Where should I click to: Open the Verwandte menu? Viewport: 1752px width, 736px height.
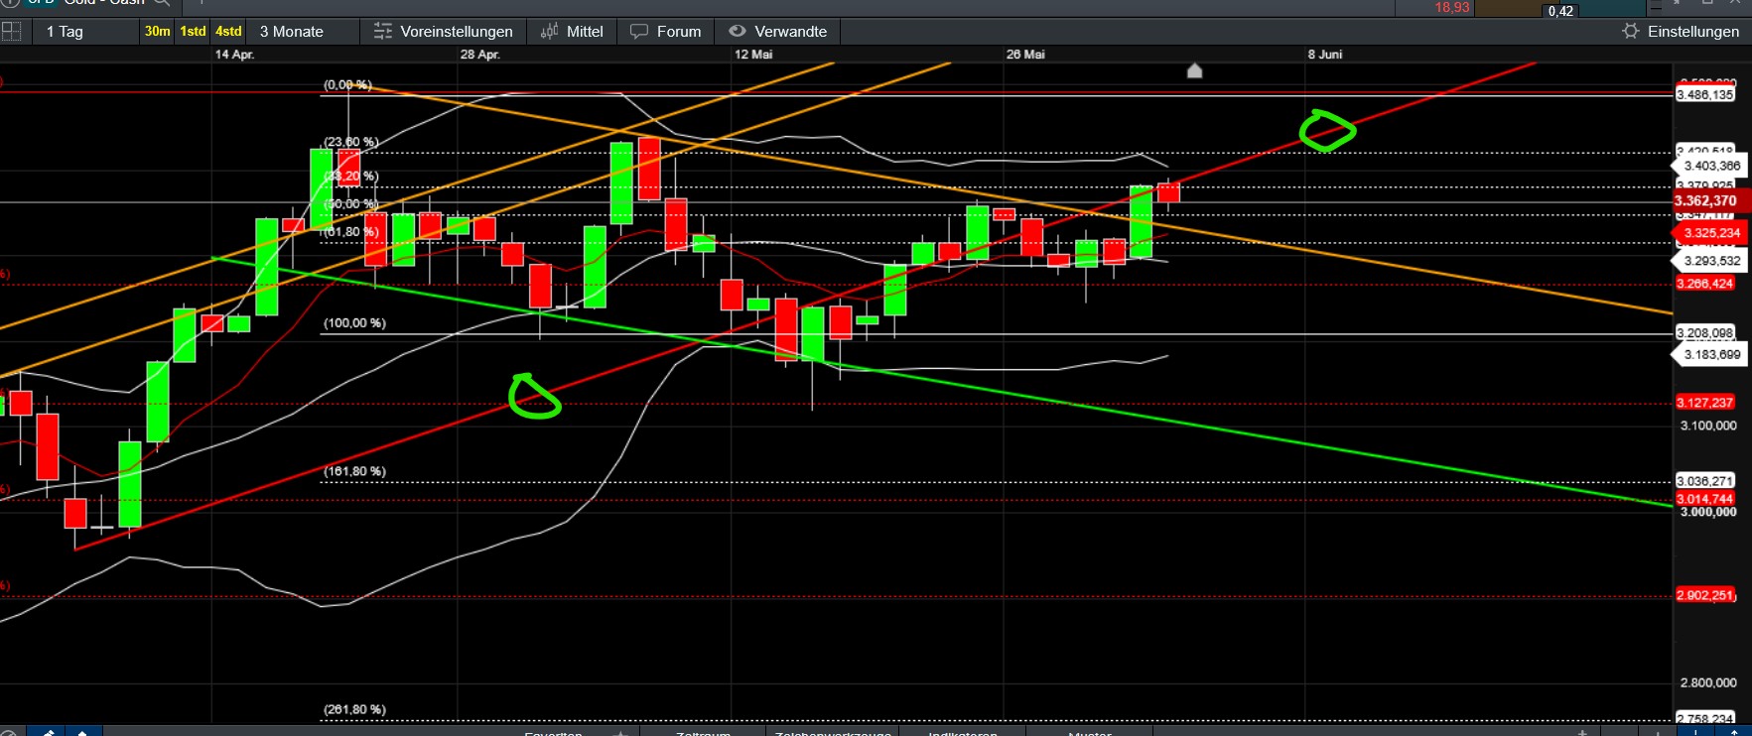point(779,32)
